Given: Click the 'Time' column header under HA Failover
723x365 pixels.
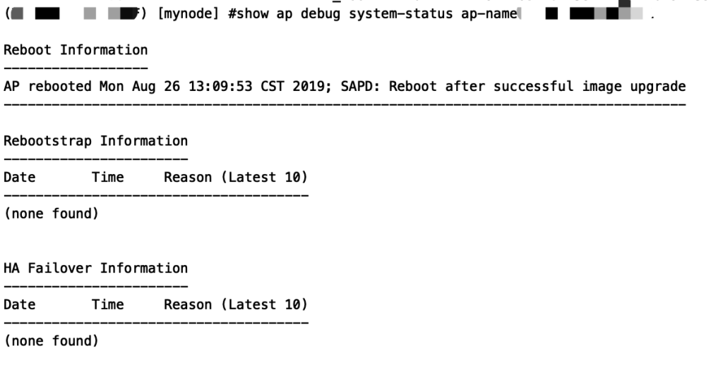Looking at the screenshot, I should point(108,304).
